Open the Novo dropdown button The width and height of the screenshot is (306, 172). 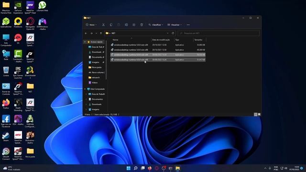point(91,25)
